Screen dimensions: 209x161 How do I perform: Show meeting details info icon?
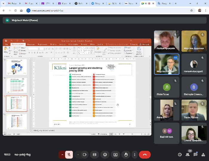pos(180,154)
